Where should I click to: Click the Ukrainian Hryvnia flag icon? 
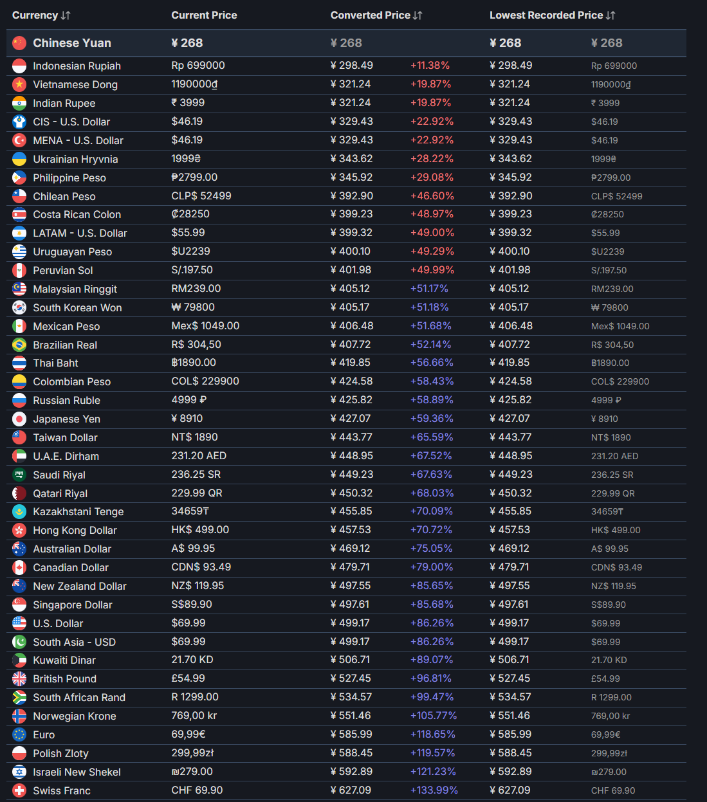point(19,159)
